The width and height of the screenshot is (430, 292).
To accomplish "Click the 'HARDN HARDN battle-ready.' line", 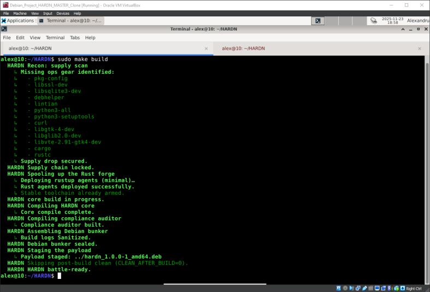I will click(x=49, y=269).
